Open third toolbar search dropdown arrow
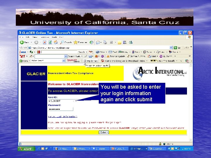 [64, 61]
